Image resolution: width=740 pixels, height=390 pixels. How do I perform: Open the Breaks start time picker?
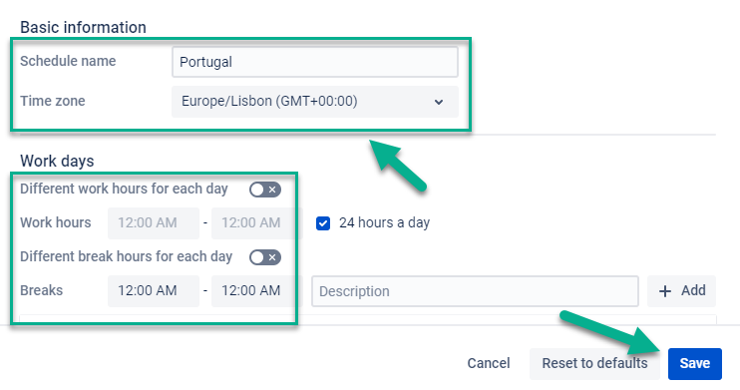point(154,291)
